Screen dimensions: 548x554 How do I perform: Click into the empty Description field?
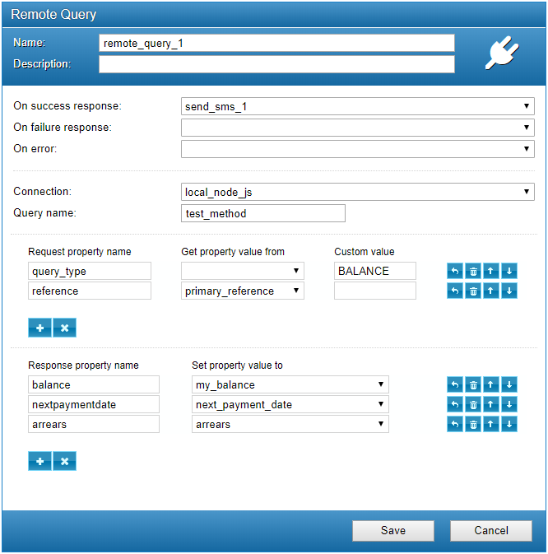click(x=276, y=64)
